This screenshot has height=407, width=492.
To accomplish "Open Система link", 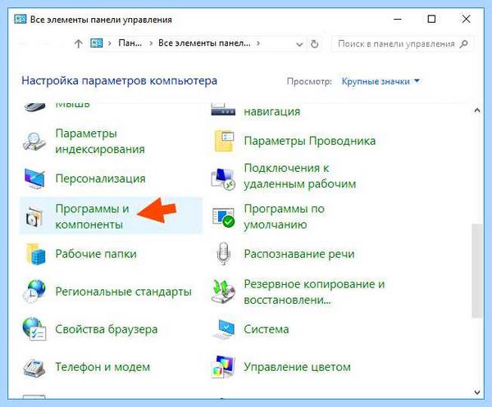I will coord(266,329).
